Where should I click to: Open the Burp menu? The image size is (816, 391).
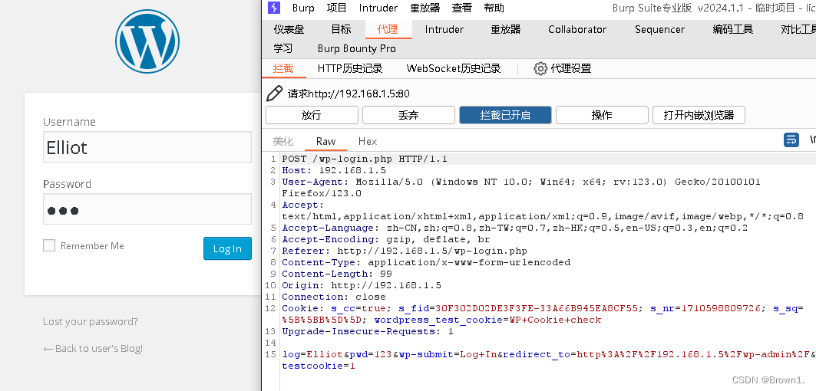(303, 8)
